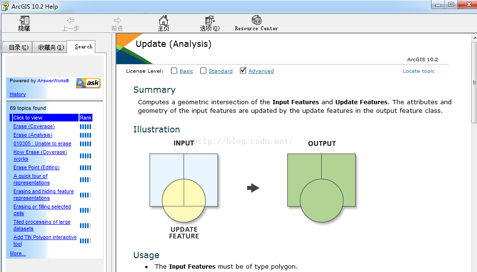Click the output features illustration
Viewport: 477px width, 272px height.
point(321,188)
